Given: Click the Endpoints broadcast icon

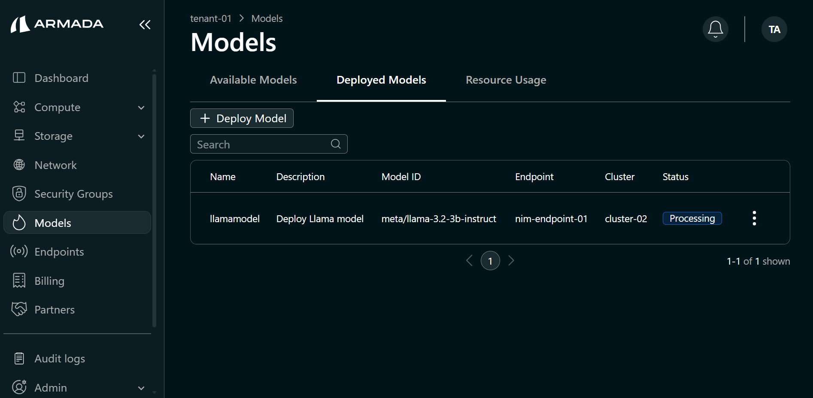Looking at the screenshot, I should (19, 251).
